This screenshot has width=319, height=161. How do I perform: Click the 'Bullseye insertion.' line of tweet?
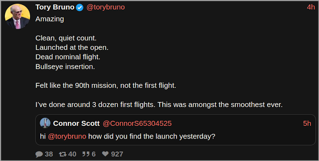tap(65, 66)
